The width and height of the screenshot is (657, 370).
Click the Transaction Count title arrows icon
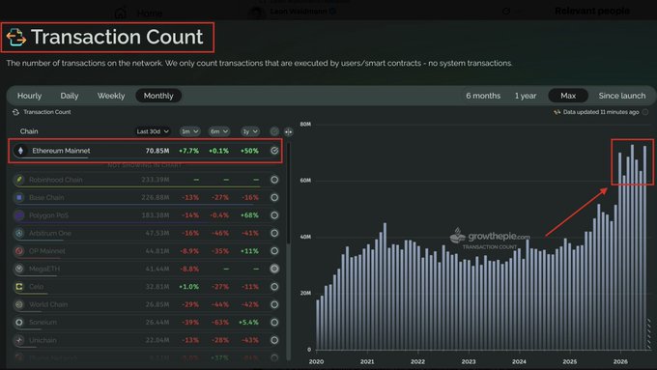pyautogui.click(x=16, y=38)
